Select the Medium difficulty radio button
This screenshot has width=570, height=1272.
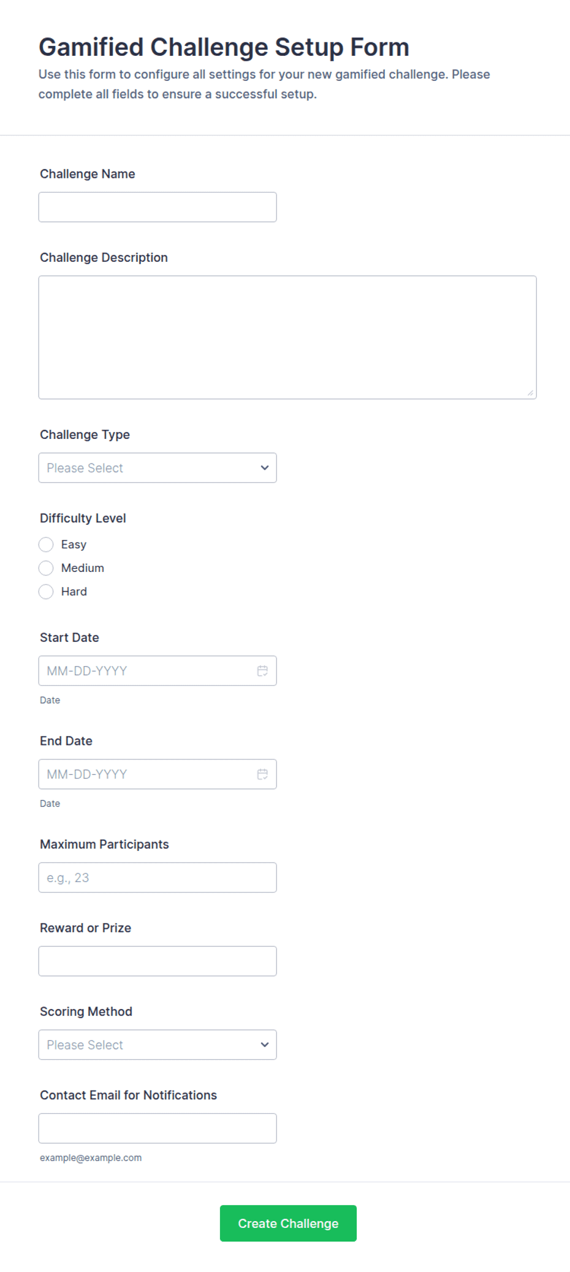[46, 568]
